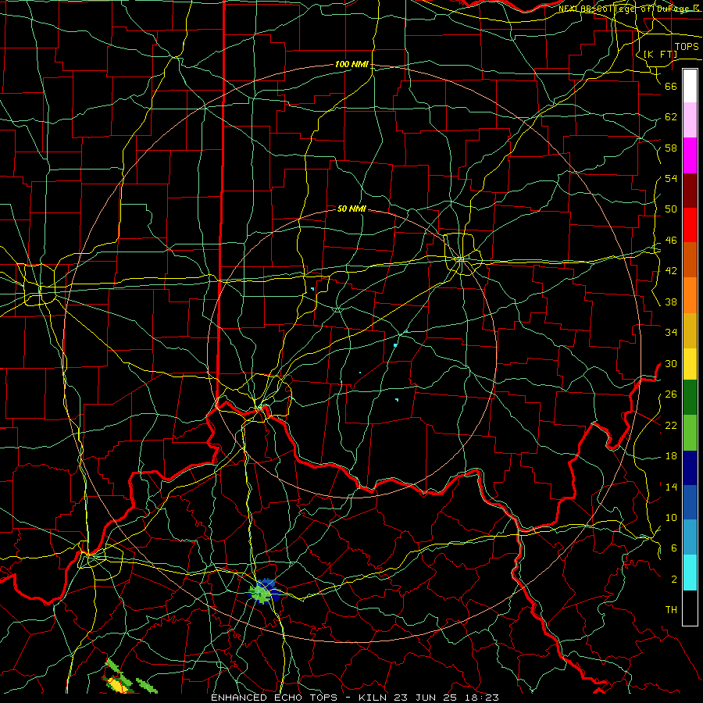
Task: Click the bright orange legend swatch
Action: click(690, 295)
